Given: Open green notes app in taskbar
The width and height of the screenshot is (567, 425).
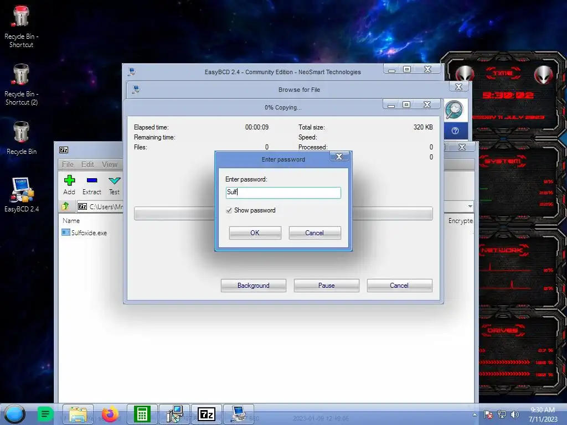Looking at the screenshot, I should [45, 414].
